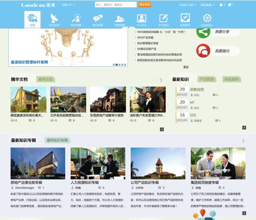Click view-count eye under 东莞房地产战略审计报告
256x220 pixels.
click(x=92, y=120)
